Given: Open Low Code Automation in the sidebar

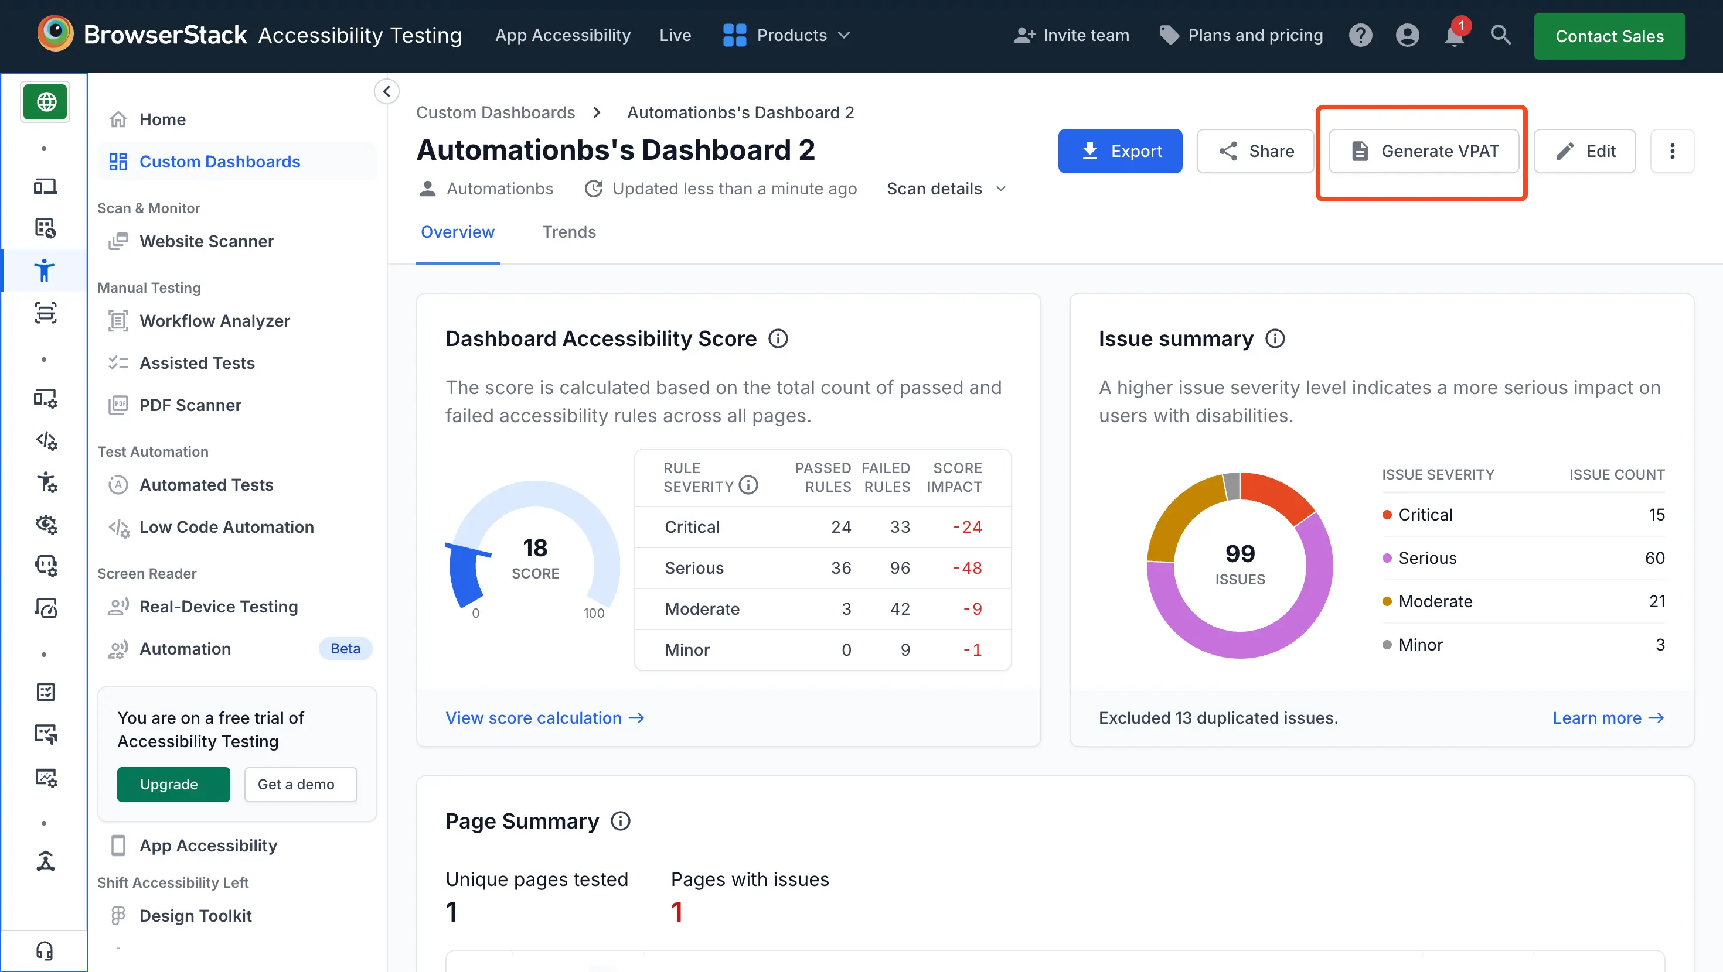Looking at the screenshot, I should [x=237, y=527].
